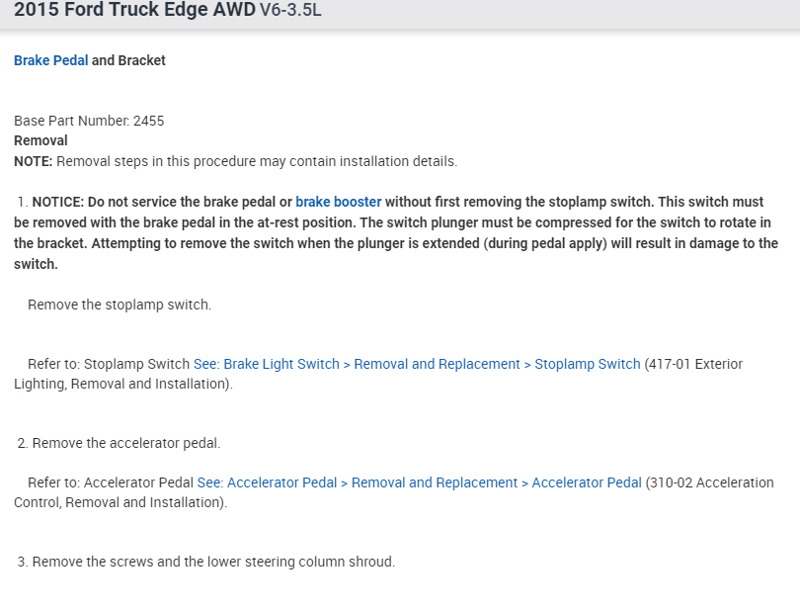Select the bold "Removal" section heading
The image size is (800, 612).
tap(40, 140)
